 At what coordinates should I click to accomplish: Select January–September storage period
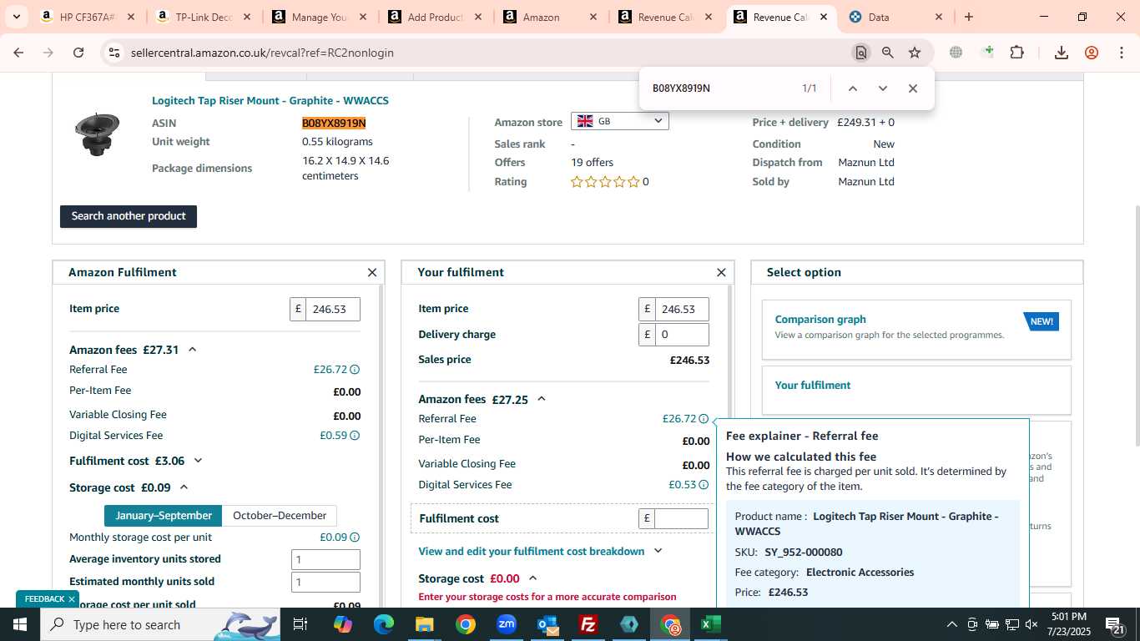[x=164, y=515]
